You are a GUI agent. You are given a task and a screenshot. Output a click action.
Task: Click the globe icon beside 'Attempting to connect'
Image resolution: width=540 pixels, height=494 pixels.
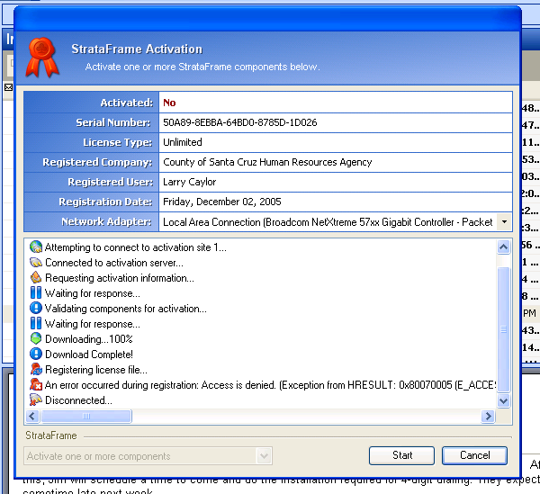36,247
